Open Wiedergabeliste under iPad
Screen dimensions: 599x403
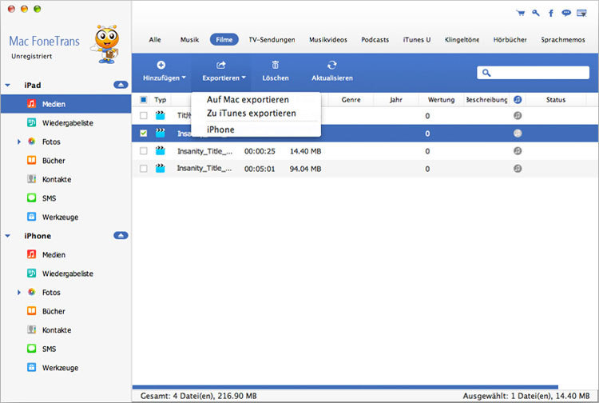67,122
